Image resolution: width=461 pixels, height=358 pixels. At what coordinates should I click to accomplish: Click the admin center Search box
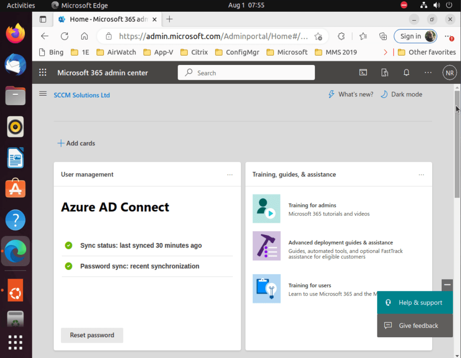[x=246, y=73]
